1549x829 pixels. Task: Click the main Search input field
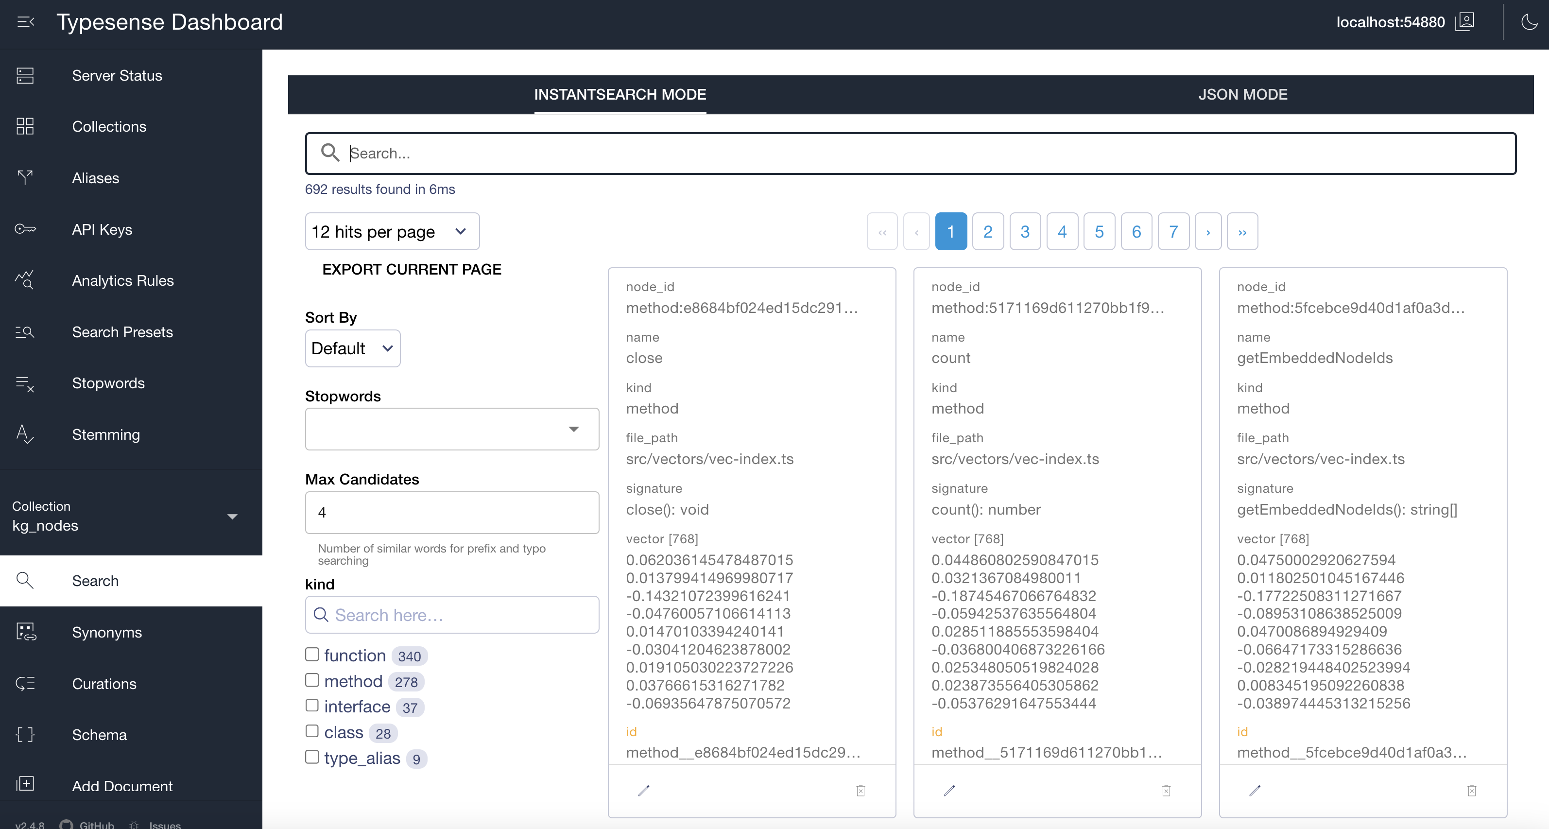point(911,154)
